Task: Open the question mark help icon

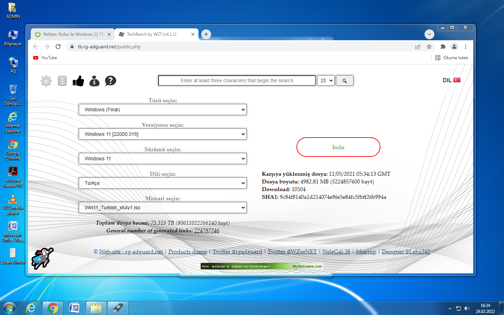Action: point(111,81)
